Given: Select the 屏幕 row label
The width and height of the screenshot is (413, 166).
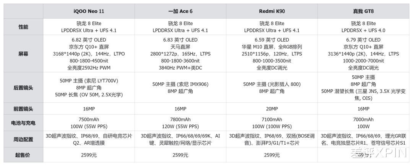Looking at the screenshot, I should 23,54.
